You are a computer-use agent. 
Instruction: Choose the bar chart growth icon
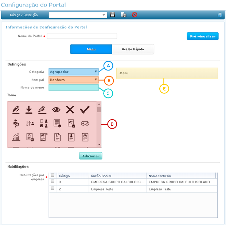16,137
